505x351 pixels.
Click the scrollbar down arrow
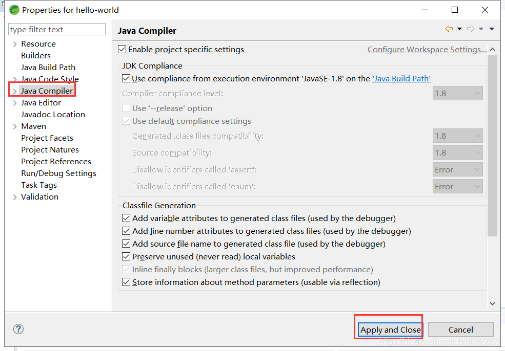493,303
